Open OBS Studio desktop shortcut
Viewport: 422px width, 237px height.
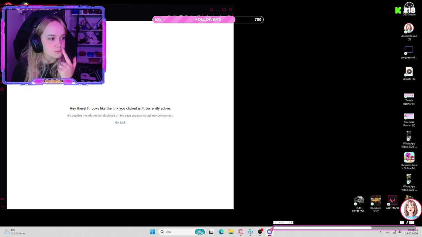(x=409, y=9)
